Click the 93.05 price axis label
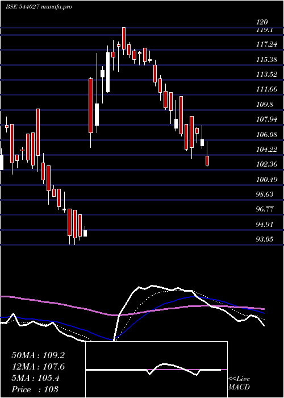The image size is (284, 398). coord(265,239)
